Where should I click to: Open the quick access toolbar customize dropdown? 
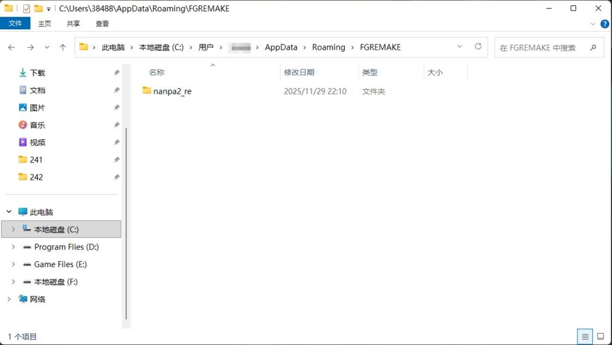point(48,8)
